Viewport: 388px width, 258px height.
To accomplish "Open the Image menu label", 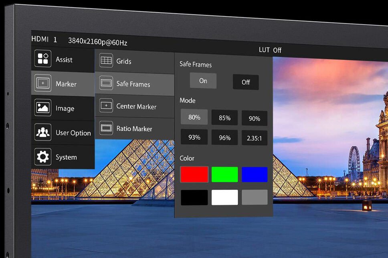I will click(x=65, y=108).
